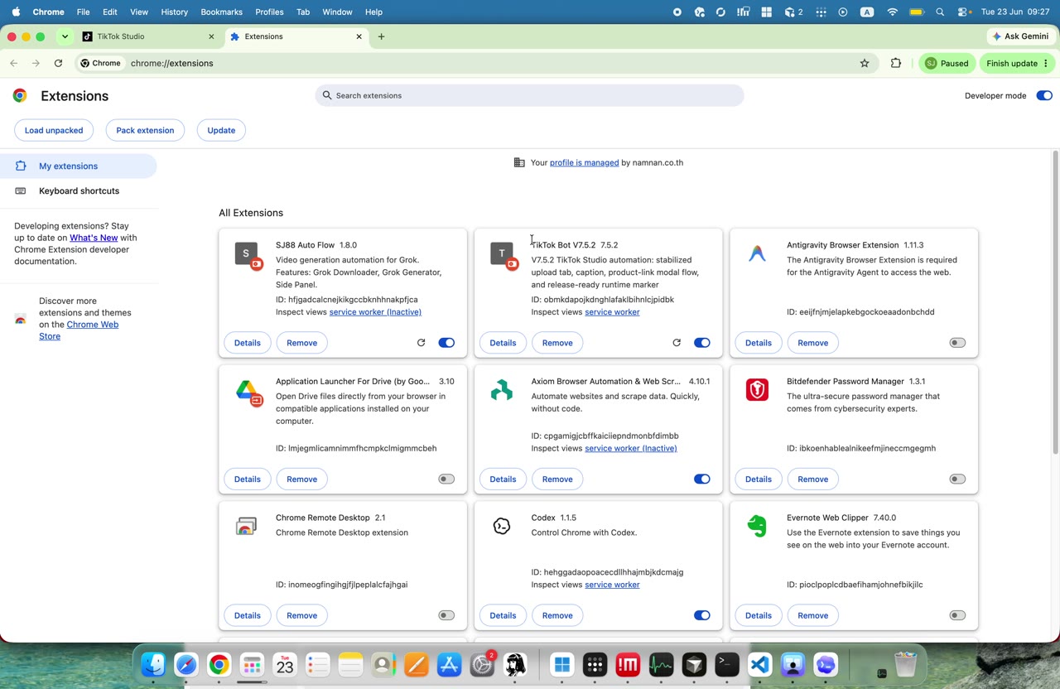1060x689 pixels.
Task: Click the Update button
Action: click(x=221, y=130)
